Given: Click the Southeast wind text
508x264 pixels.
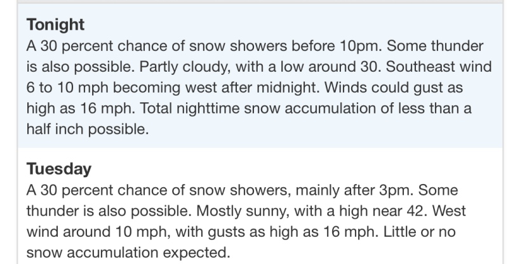Looking at the screenshot, I should click(x=439, y=67).
